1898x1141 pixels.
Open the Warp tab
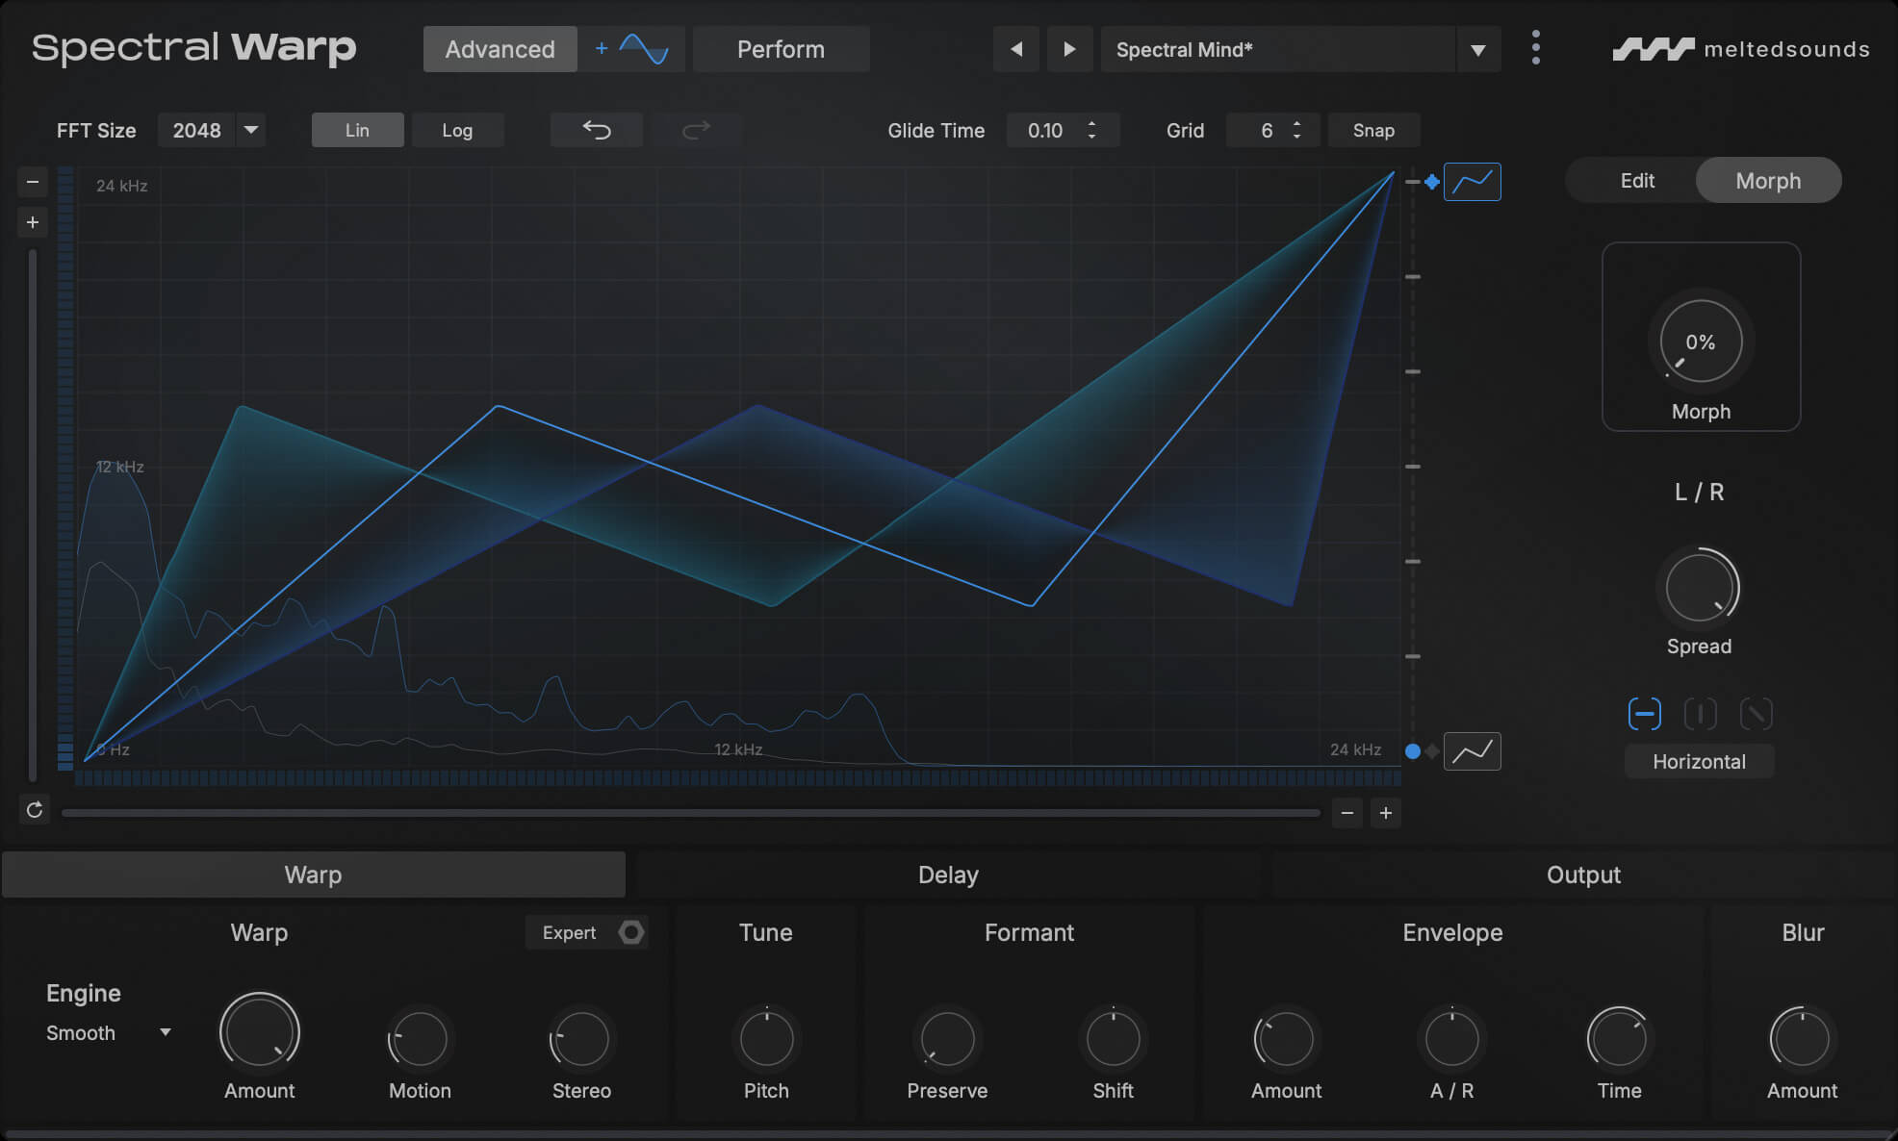click(x=314, y=875)
